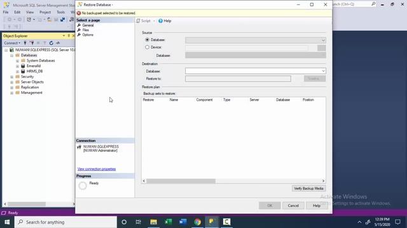This screenshot has width=407, height=228.
Task: Open Activity Monitor icon in Object Explorer toolbar
Action: pos(58,43)
